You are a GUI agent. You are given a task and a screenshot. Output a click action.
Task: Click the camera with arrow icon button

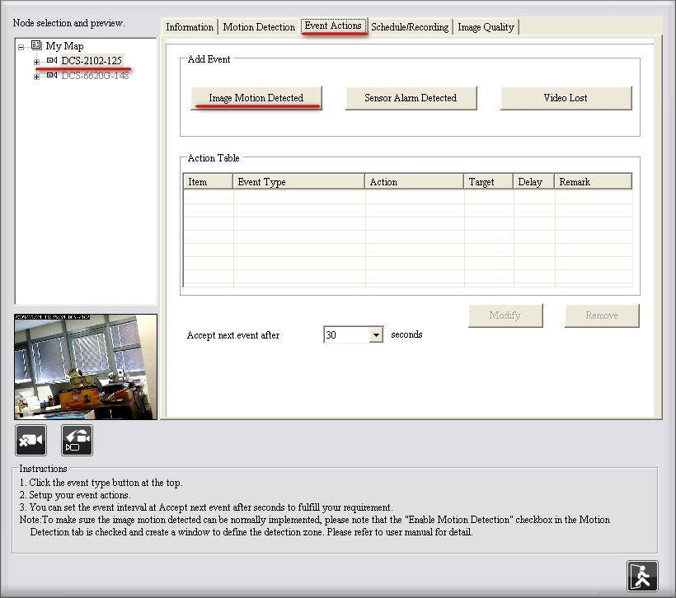[77, 441]
